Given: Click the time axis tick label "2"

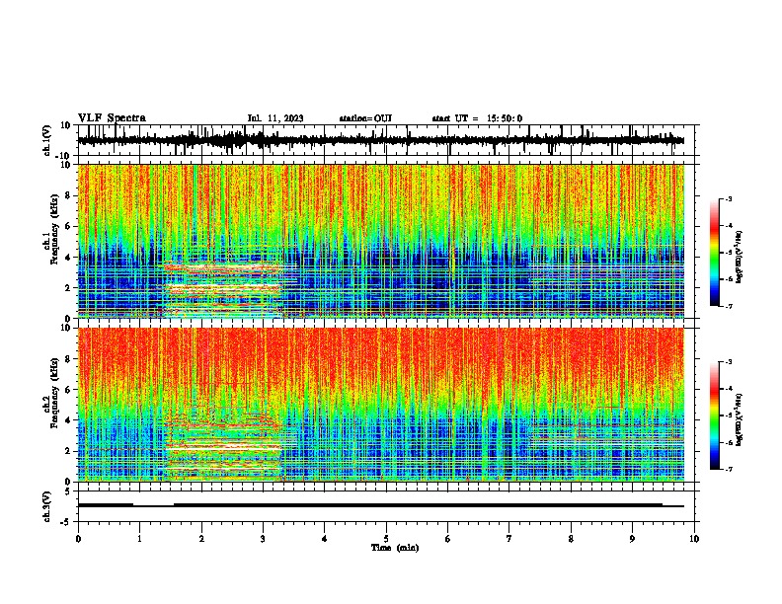Looking at the screenshot, I should tap(201, 539).
